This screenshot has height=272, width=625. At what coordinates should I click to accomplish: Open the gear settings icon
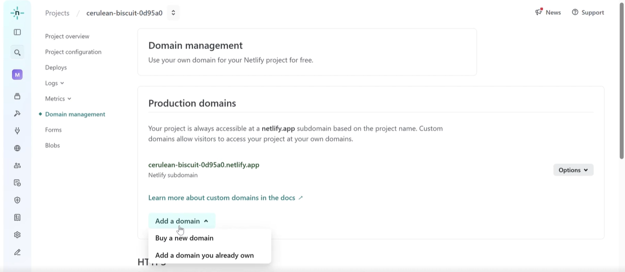[17, 235]
